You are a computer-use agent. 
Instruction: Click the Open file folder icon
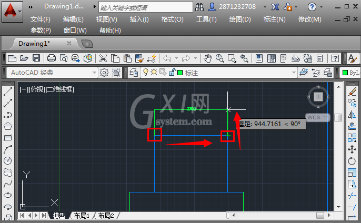point(24,58)
